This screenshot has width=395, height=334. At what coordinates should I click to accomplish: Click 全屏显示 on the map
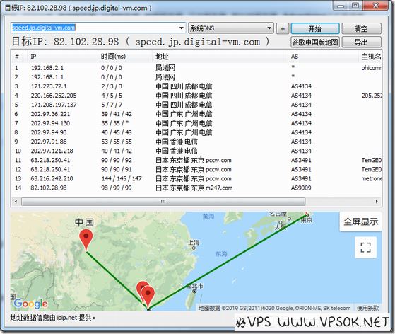coord(360,221)
